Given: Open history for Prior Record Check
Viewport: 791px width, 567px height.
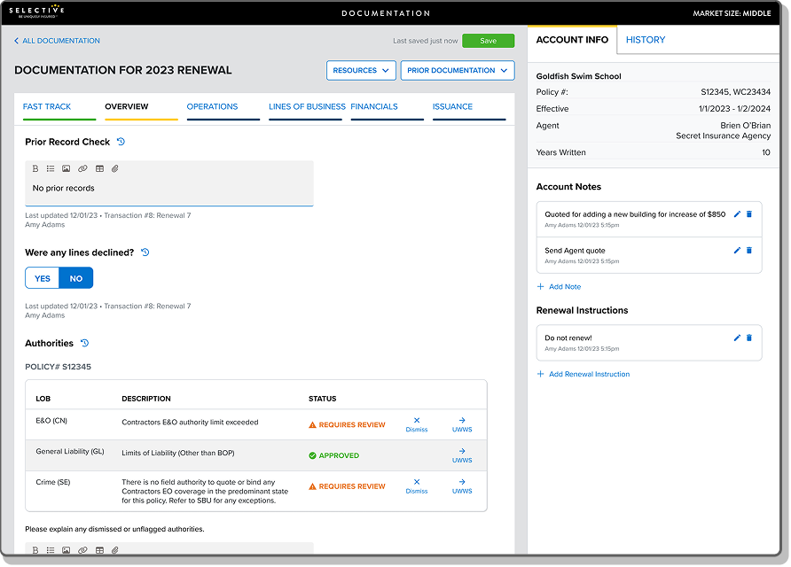Looking at the screenshot, I should 121,142.
